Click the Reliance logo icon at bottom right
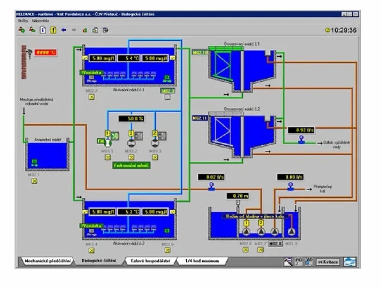 click(x=350, y=261)
